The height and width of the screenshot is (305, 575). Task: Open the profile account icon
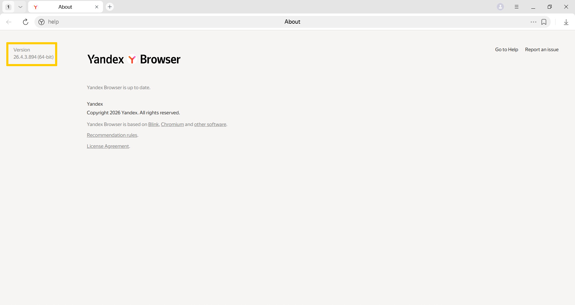tap(500, 7)
